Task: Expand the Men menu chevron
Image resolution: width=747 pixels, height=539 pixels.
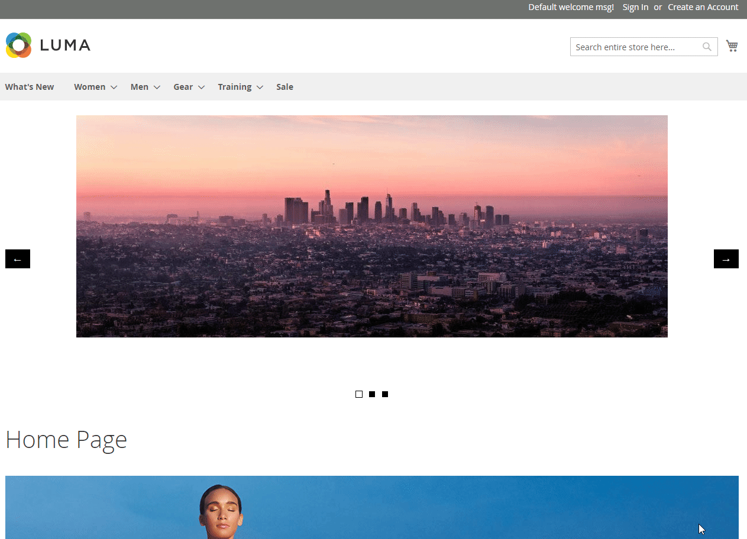Action: click(x=157, y=87)
